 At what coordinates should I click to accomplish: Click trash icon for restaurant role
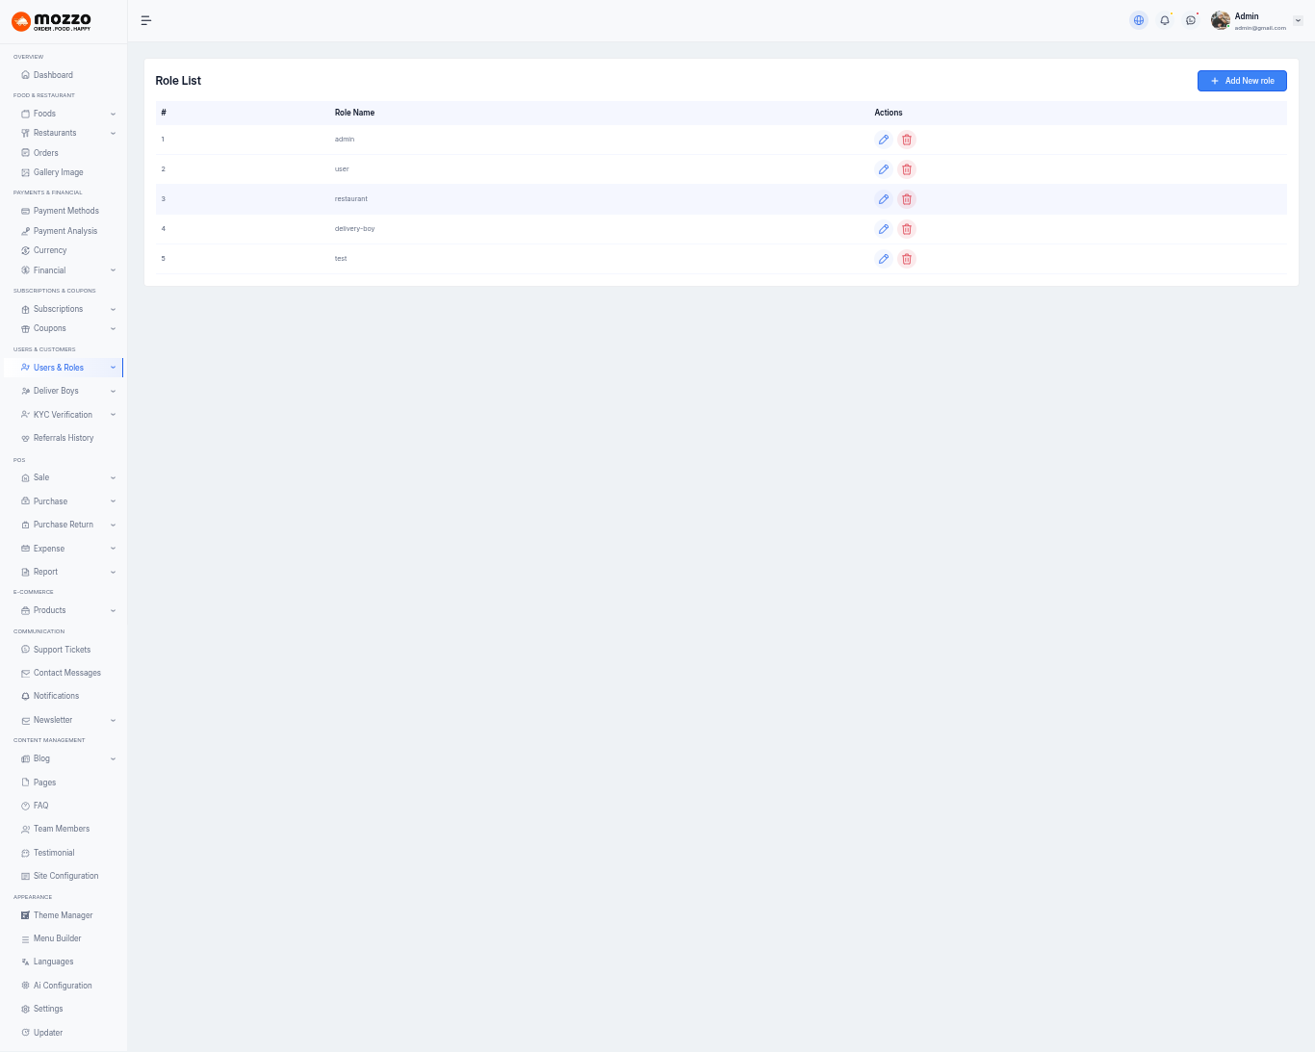[906, 199]
